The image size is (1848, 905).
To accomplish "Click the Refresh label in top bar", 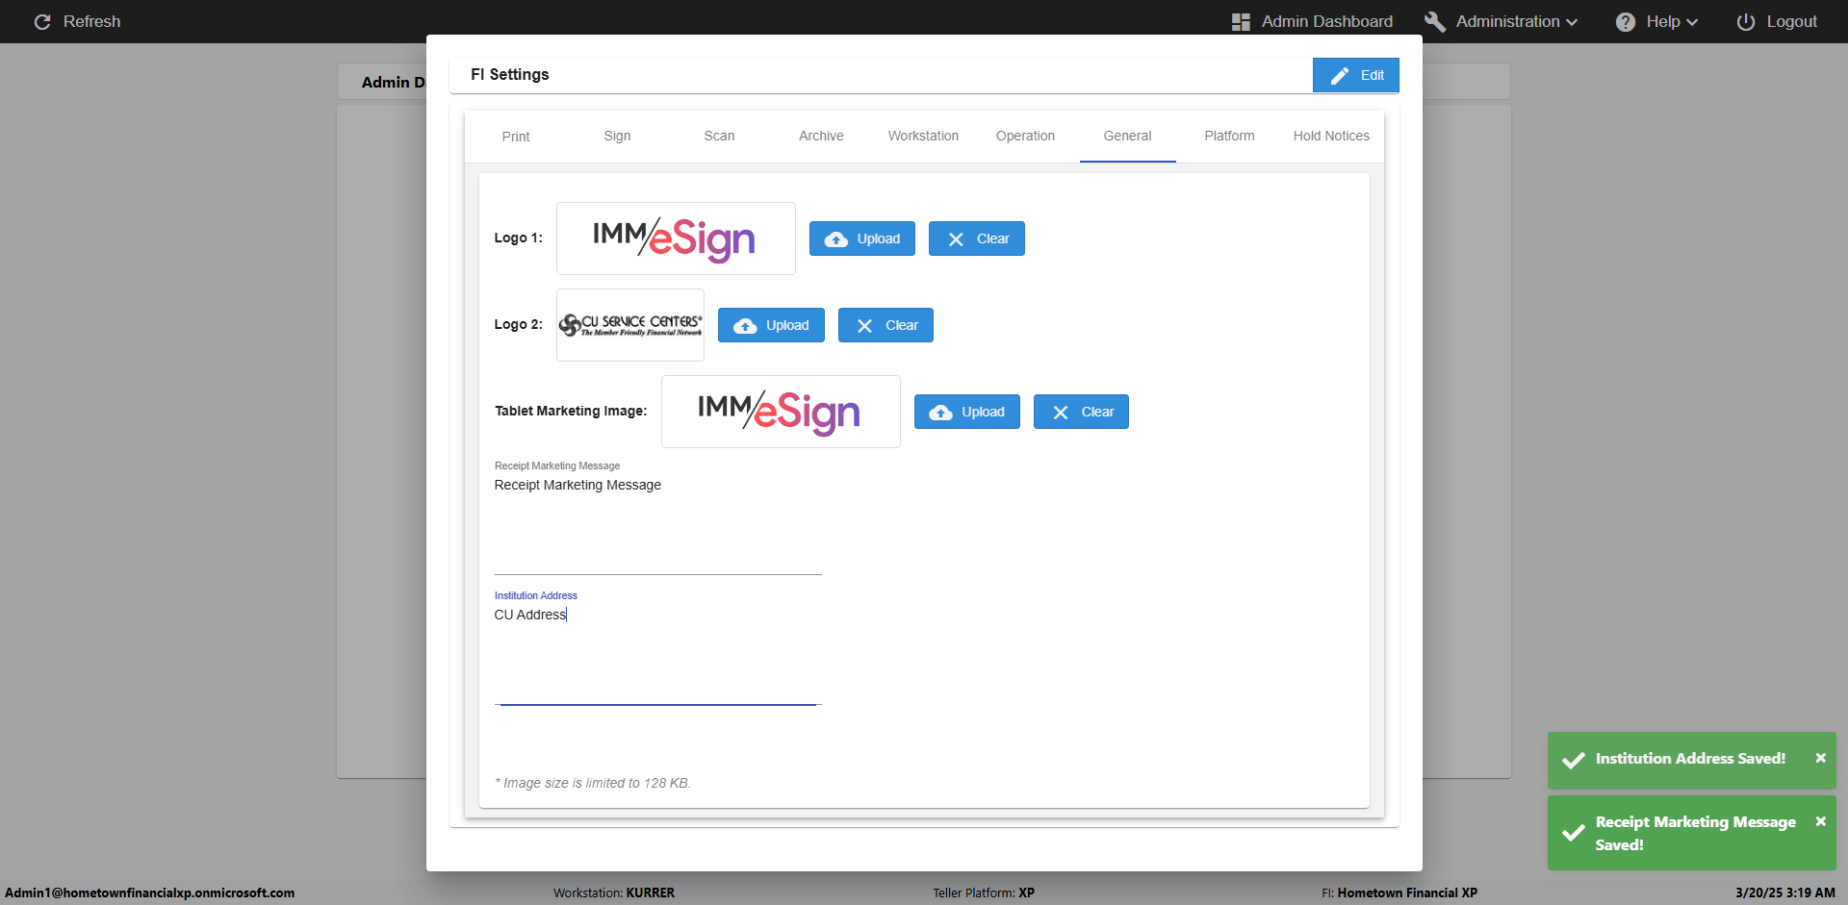I will pos(92,21).
